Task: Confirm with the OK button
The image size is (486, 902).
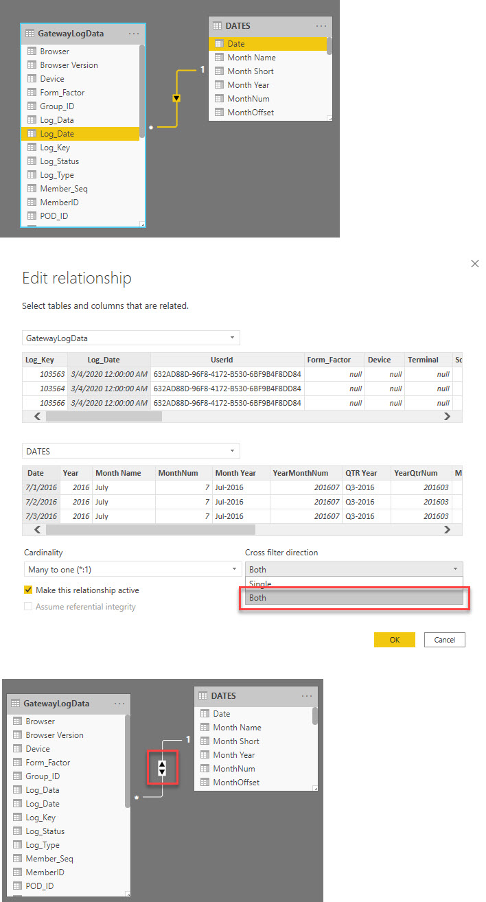Action: tap(395, 640)
